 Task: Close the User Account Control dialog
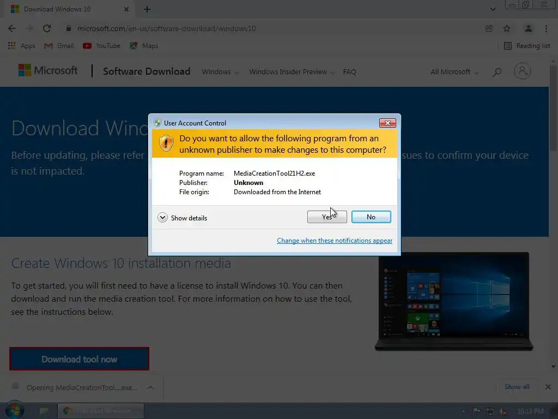pos(387,123)
